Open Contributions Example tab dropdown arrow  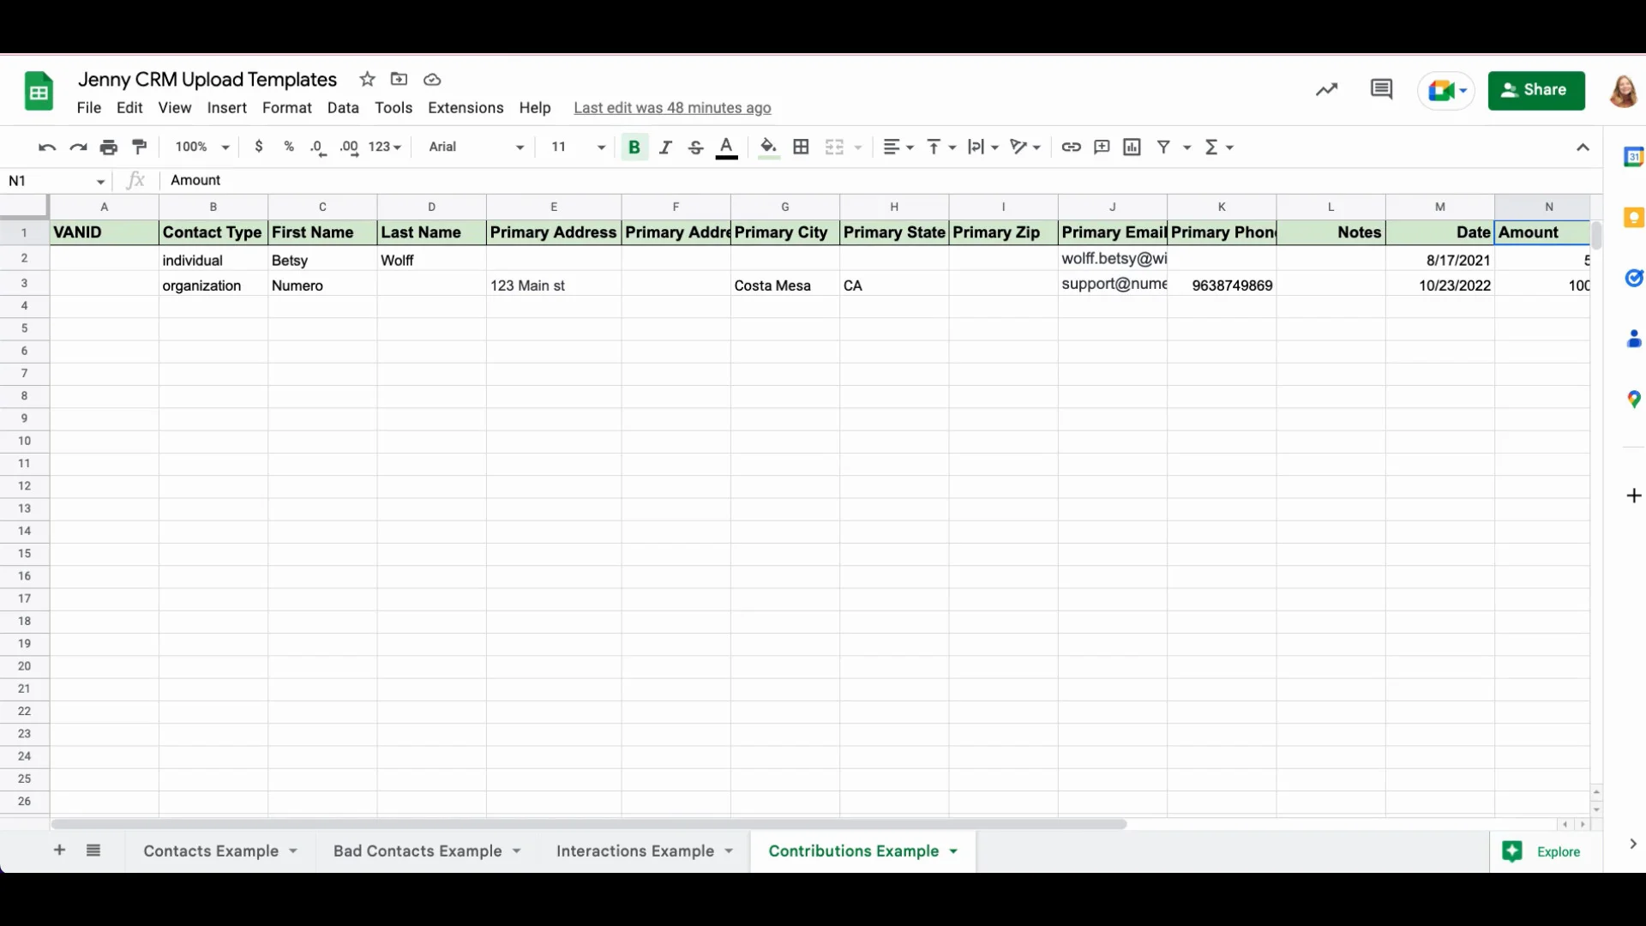pos(953,851)
